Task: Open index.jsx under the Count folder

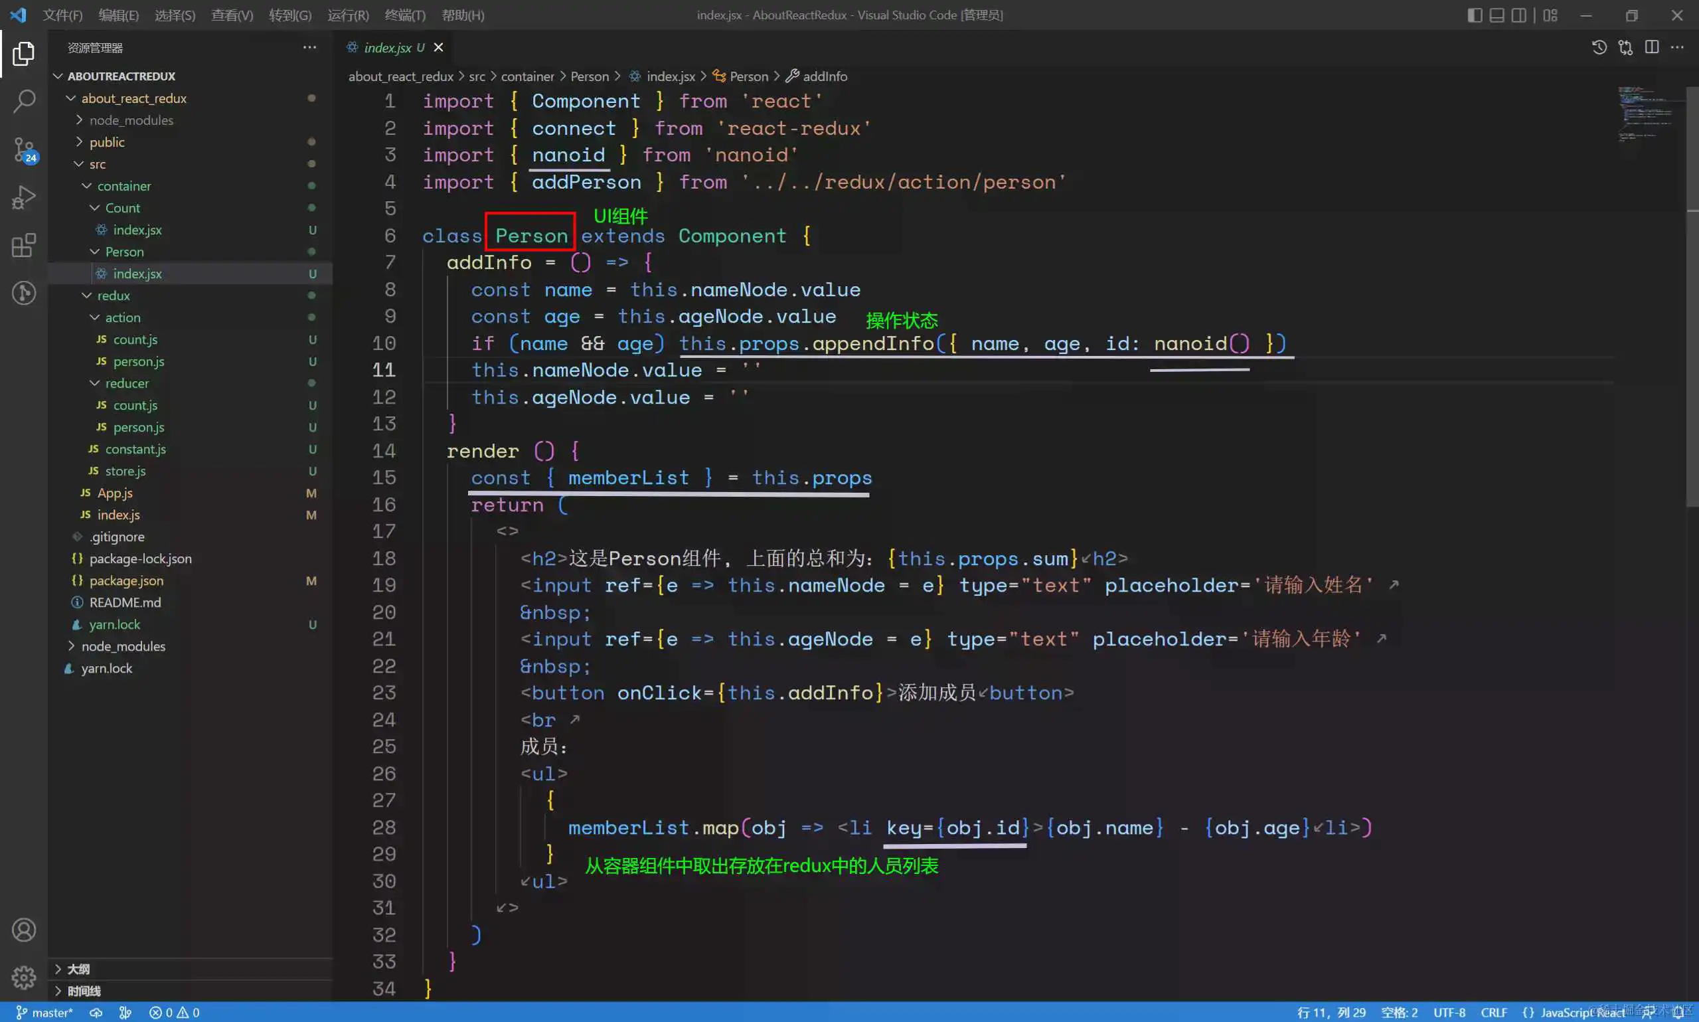Action: (x=137, y=230)
